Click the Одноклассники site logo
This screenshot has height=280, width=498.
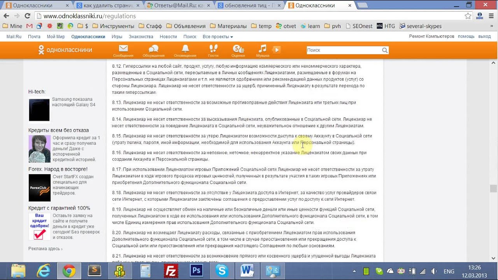tap(65, 50)
